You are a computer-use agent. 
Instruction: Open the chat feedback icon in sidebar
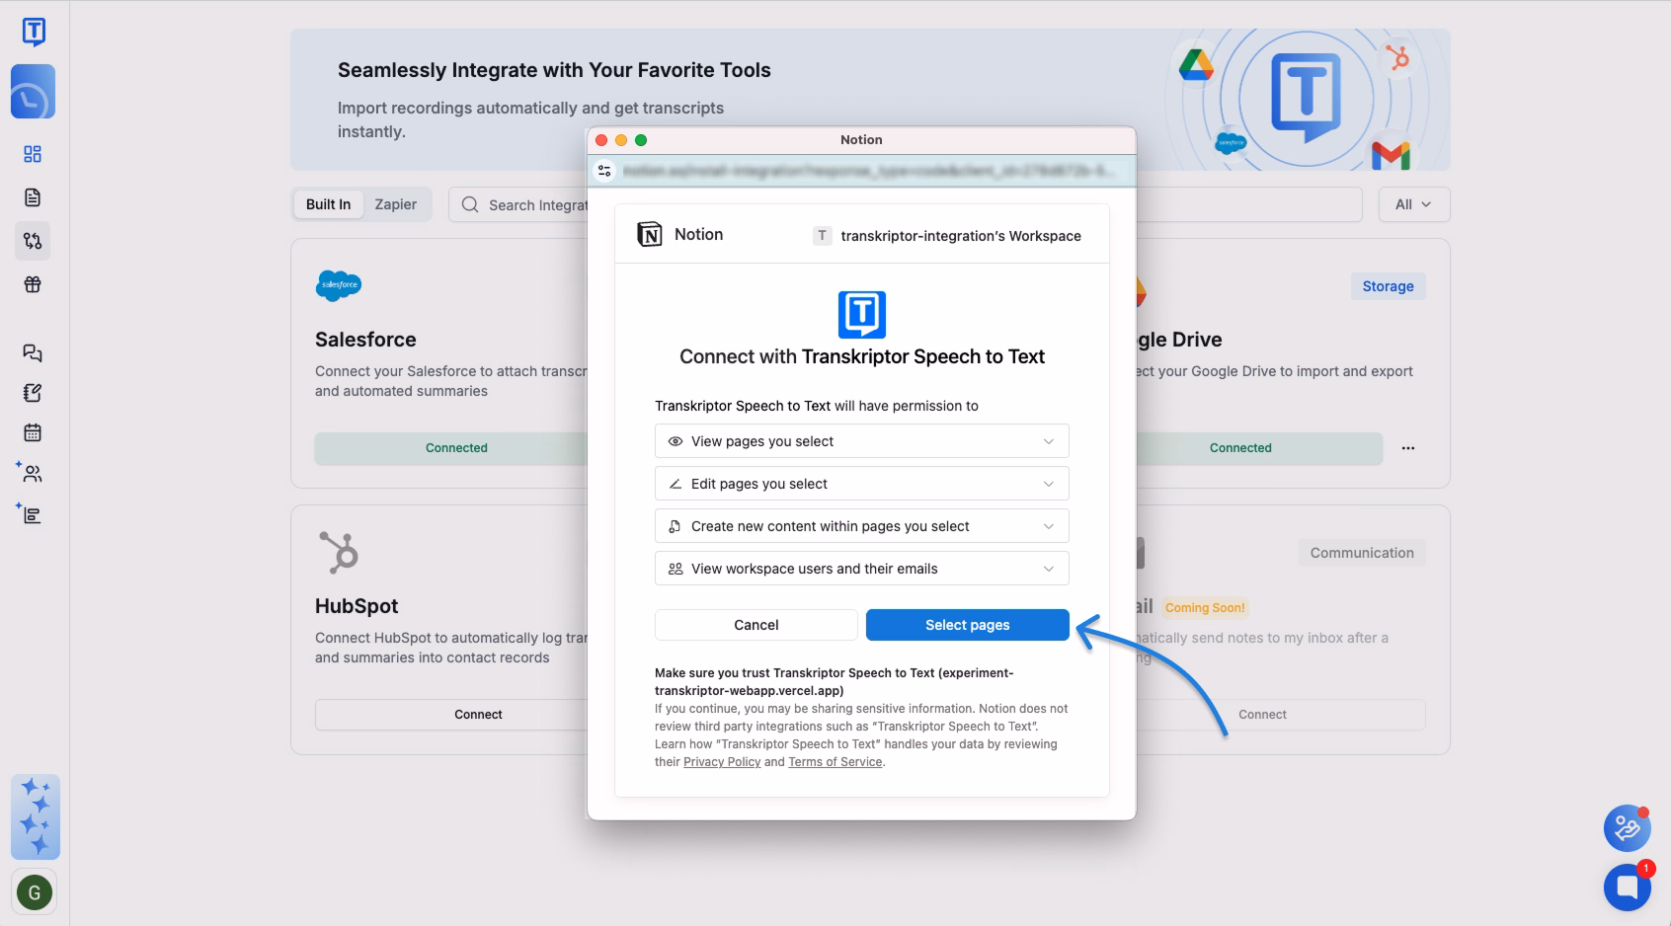point(33,352)
